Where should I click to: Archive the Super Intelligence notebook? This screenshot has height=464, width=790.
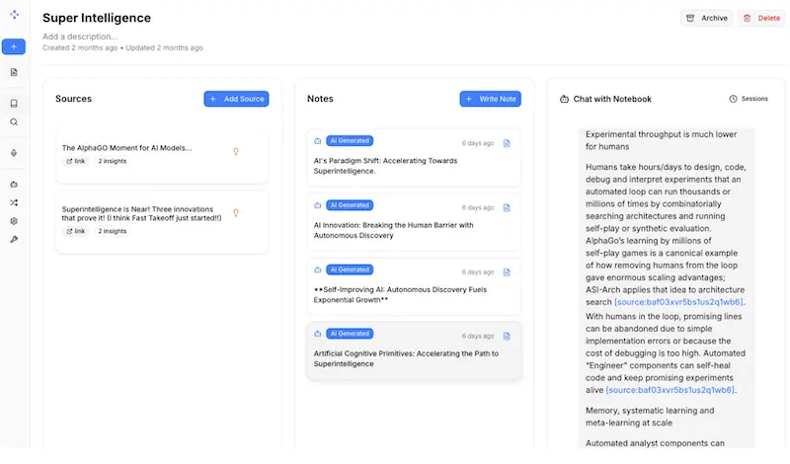click(x=707, y=18)
